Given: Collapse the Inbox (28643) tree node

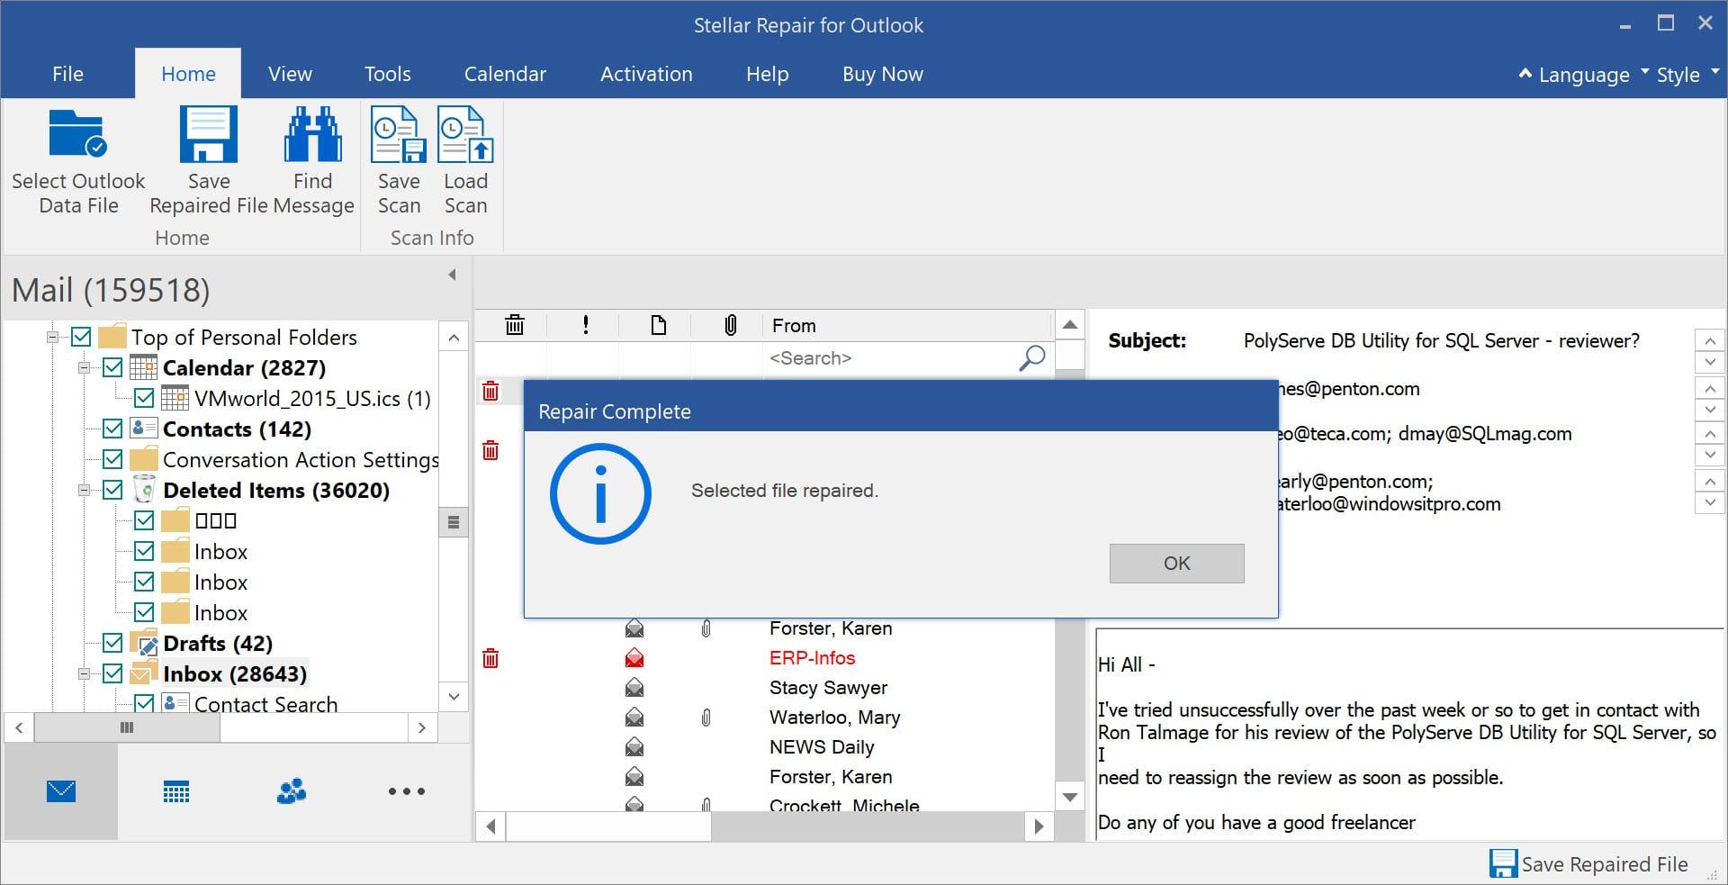Looking at the screenshot, I should 84,674.
